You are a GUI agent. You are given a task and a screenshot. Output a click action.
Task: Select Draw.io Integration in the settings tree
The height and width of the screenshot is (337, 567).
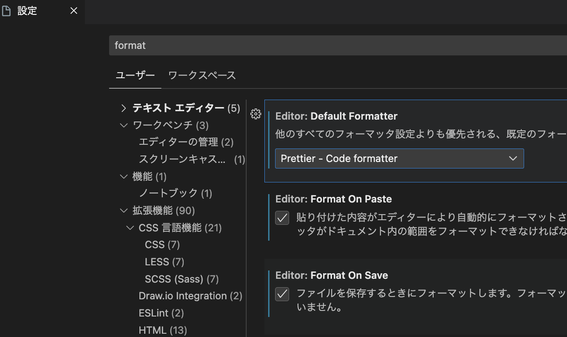pyautogui.click(x=190, y=296)
